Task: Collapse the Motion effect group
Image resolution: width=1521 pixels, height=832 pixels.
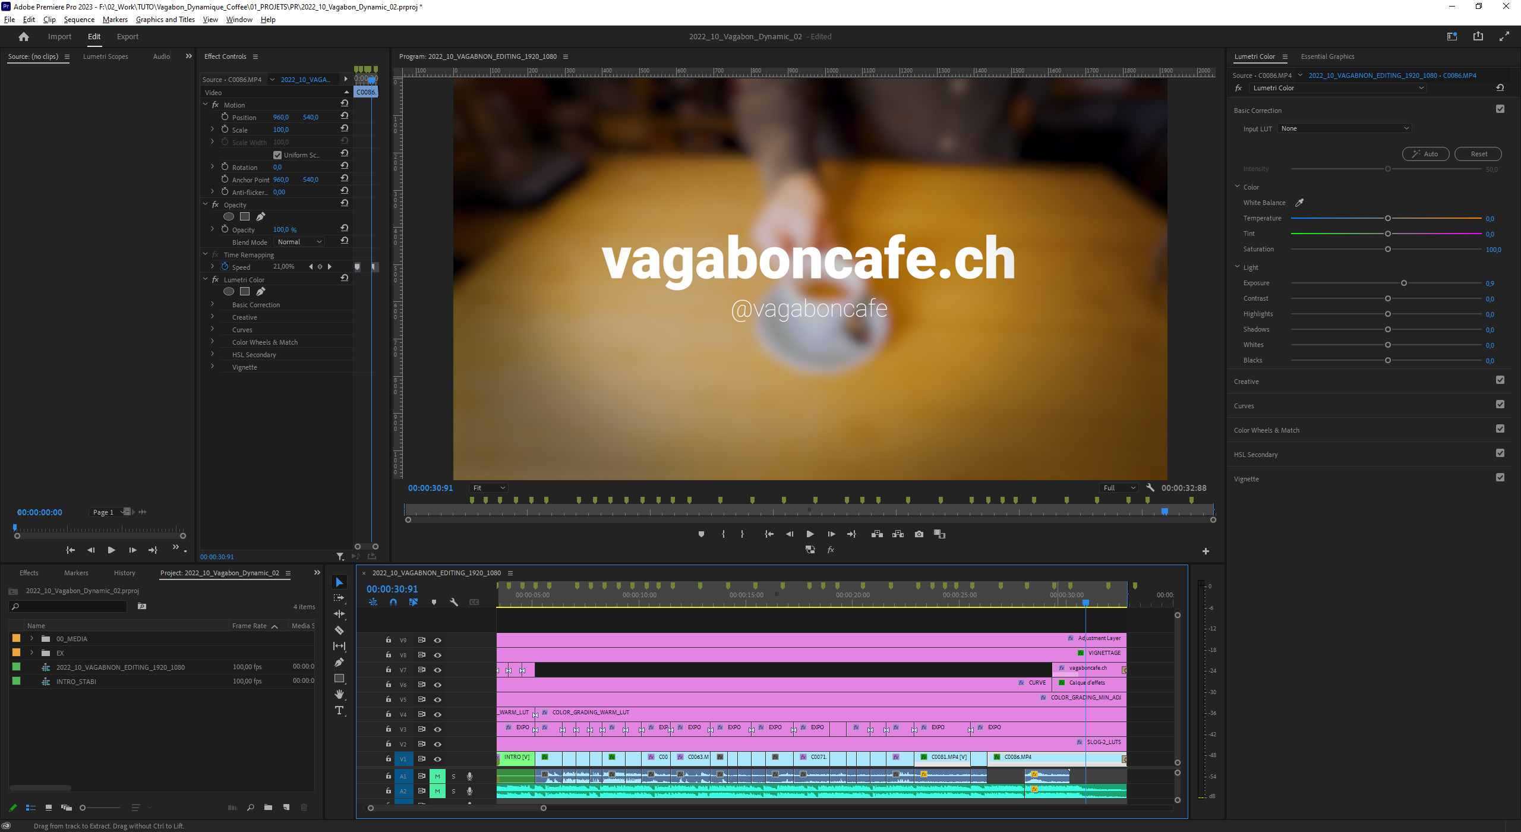Action: coord(206,105)
